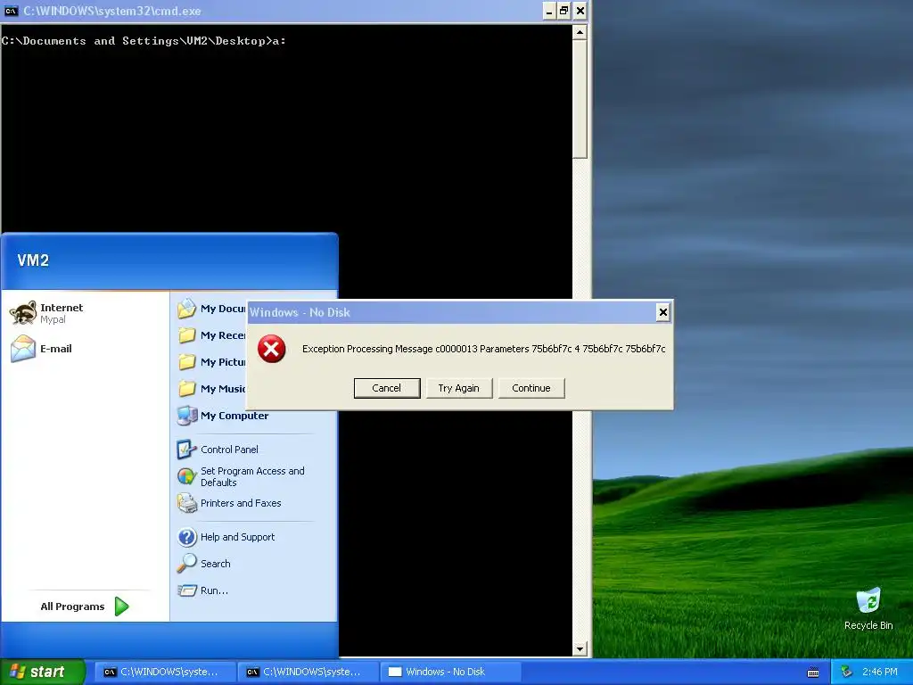Click the green start button
The height and width of the screenshot is (685, 913).
tap(43, 672)
